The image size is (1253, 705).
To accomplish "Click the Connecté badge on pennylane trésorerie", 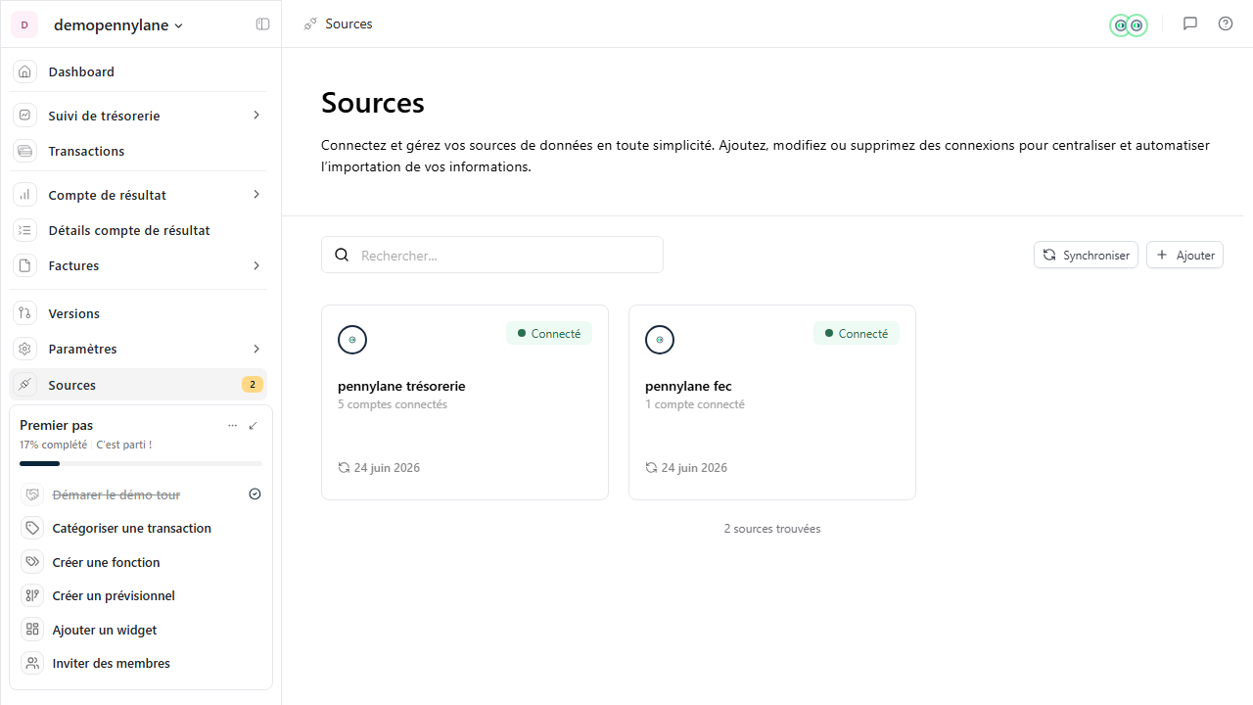I will [549, 333].
